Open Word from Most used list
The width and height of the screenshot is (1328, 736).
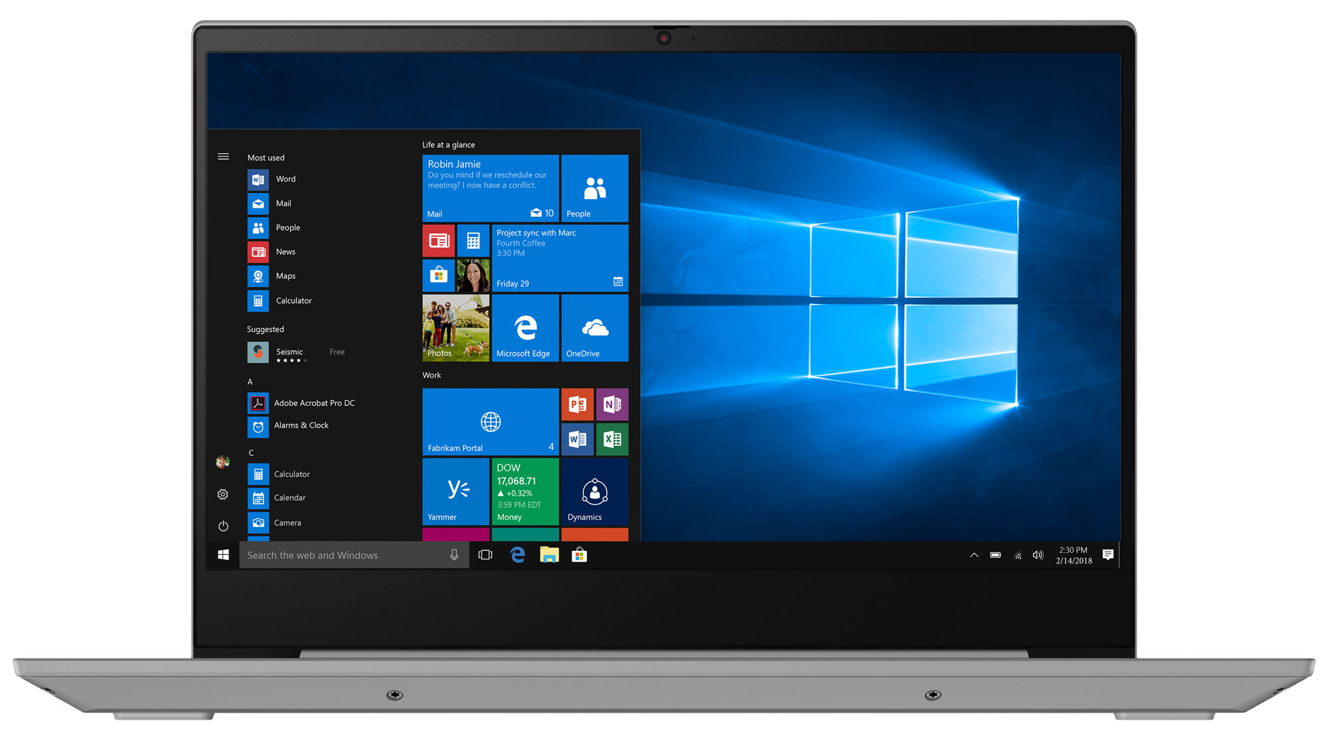[272, 179]
